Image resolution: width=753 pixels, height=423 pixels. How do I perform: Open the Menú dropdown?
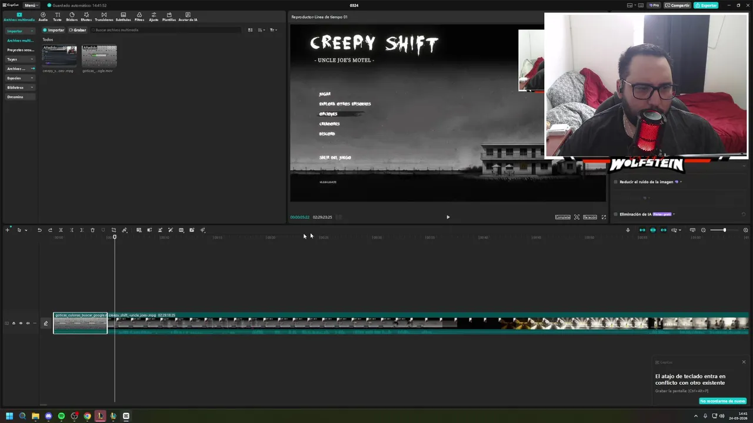click(x=31, y=5)
